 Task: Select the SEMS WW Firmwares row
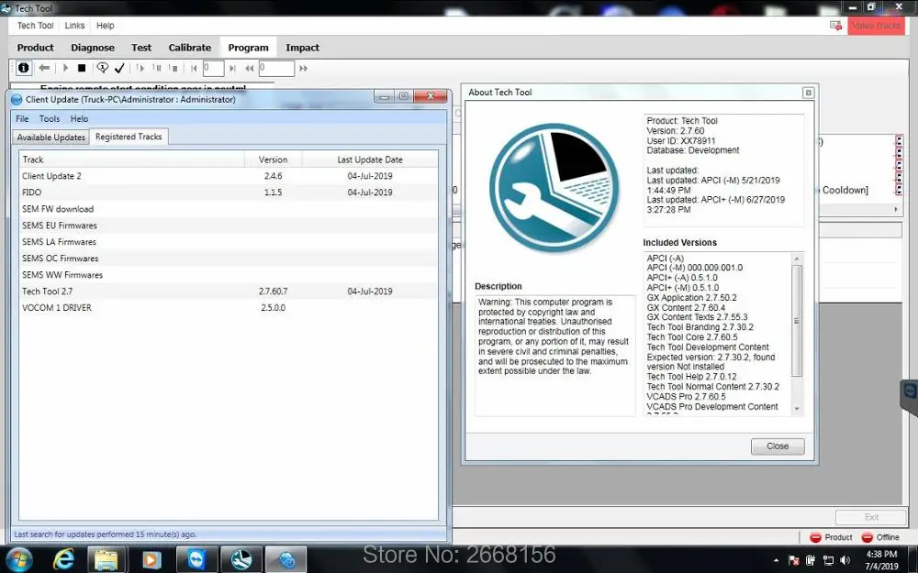click(229, 275)
